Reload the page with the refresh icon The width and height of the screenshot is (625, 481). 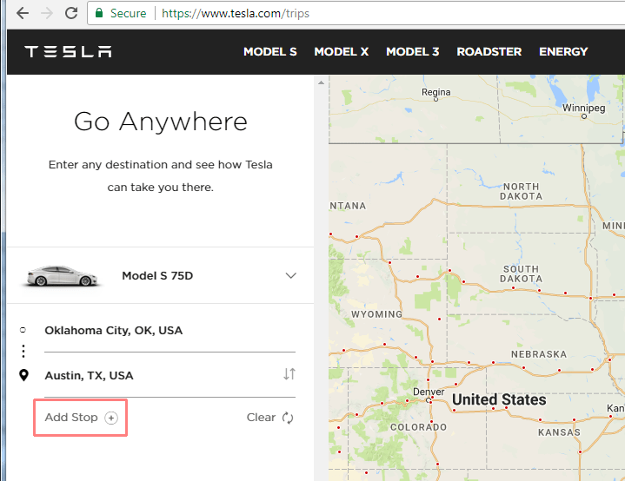(71, 13)
